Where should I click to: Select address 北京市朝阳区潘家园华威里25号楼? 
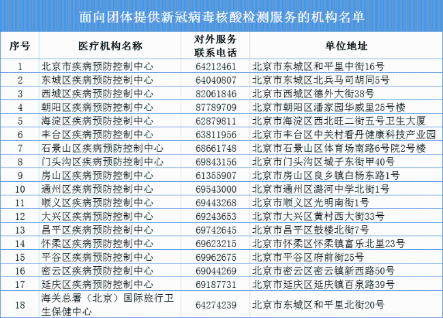pyautogui.click(x=329, y=107)
